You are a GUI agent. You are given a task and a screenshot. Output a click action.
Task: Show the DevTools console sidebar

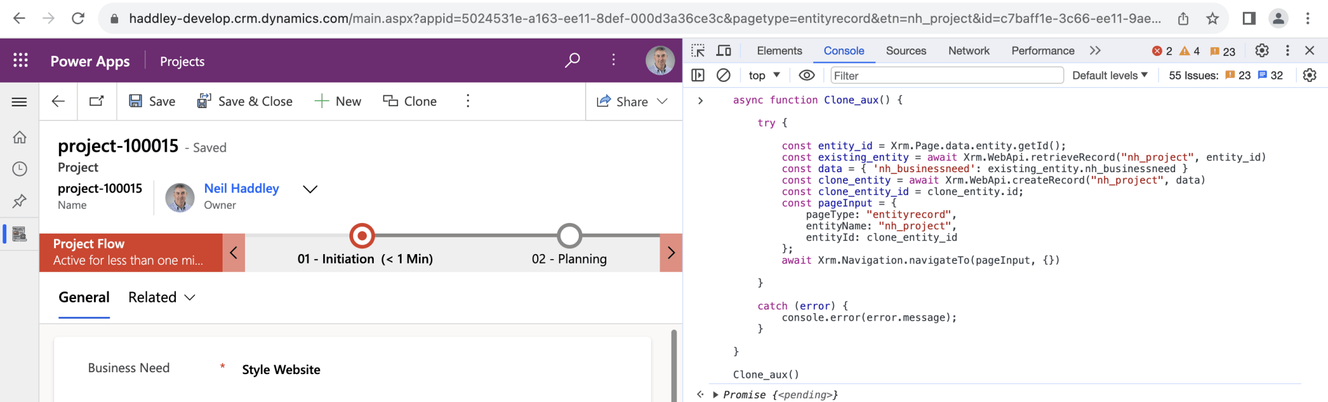pos(698,75)
